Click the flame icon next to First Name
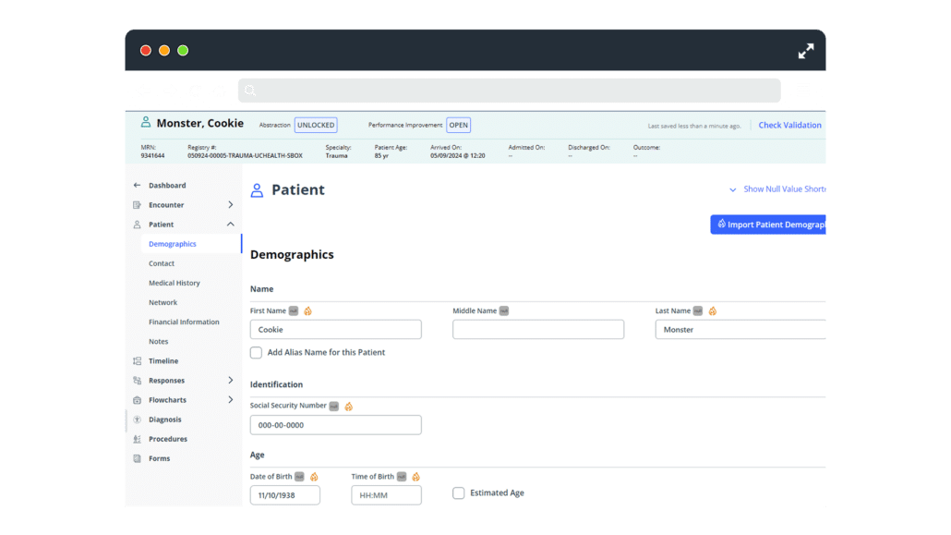The image size is (951, 535). pyautogui.click(x=307, y=310)
